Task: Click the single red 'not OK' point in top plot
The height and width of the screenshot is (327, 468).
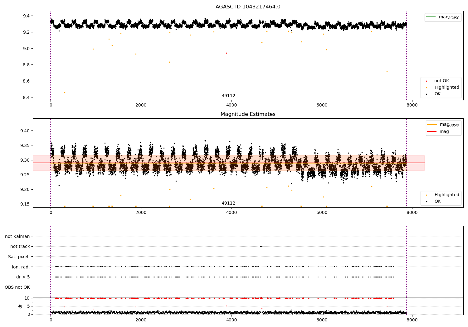Action: [x=227, y=53]
